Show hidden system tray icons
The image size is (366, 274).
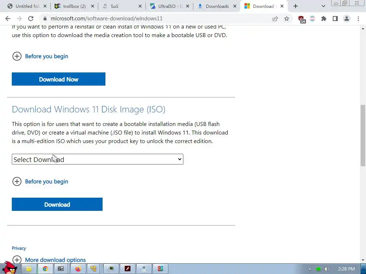coord(310,269)
